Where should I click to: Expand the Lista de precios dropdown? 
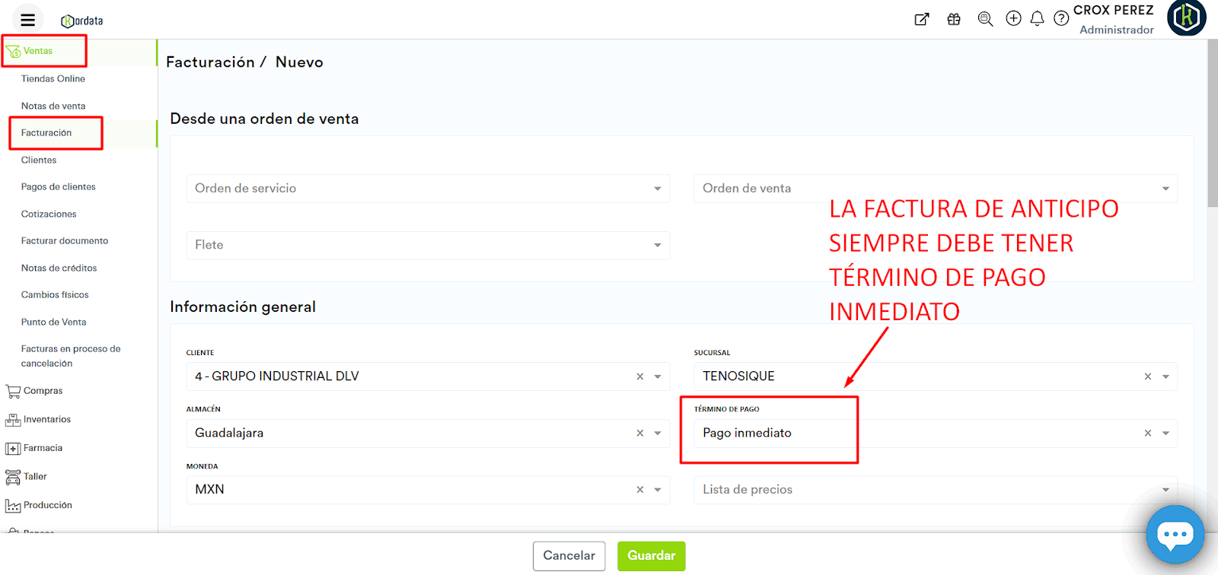1165,490
